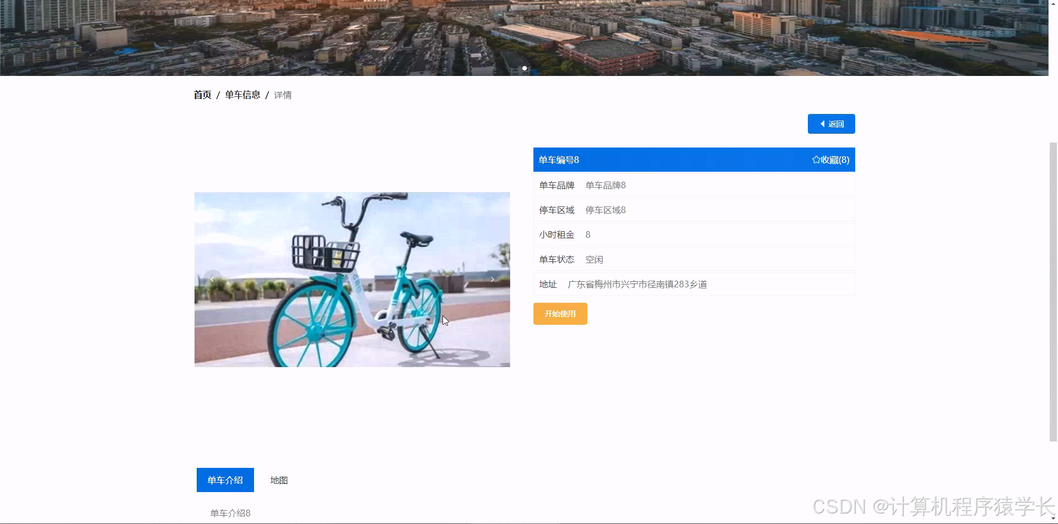The image size is (1058, 524).
Task: Click the star favorite icon next to 收藏(8)
Action: 816,160
